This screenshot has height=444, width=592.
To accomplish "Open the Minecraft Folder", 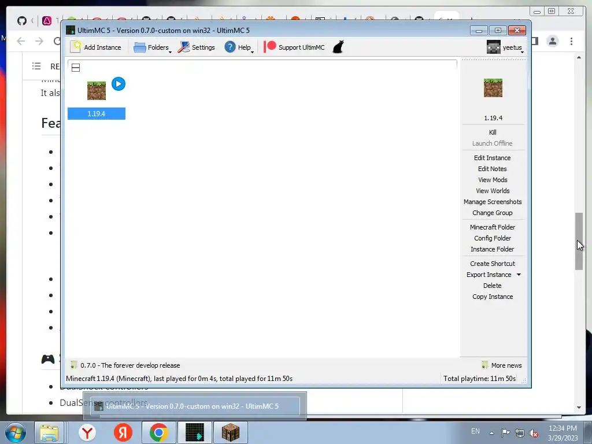I will [493, 227].
